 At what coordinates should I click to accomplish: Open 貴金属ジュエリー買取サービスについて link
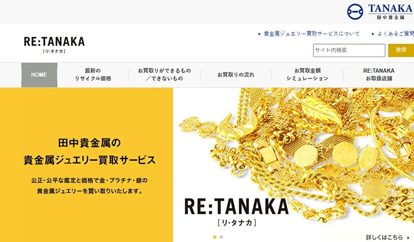(312, 34)
